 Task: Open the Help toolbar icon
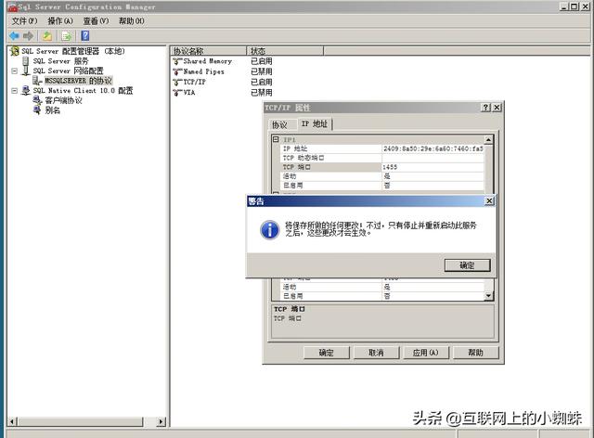(x=85, y=35)
